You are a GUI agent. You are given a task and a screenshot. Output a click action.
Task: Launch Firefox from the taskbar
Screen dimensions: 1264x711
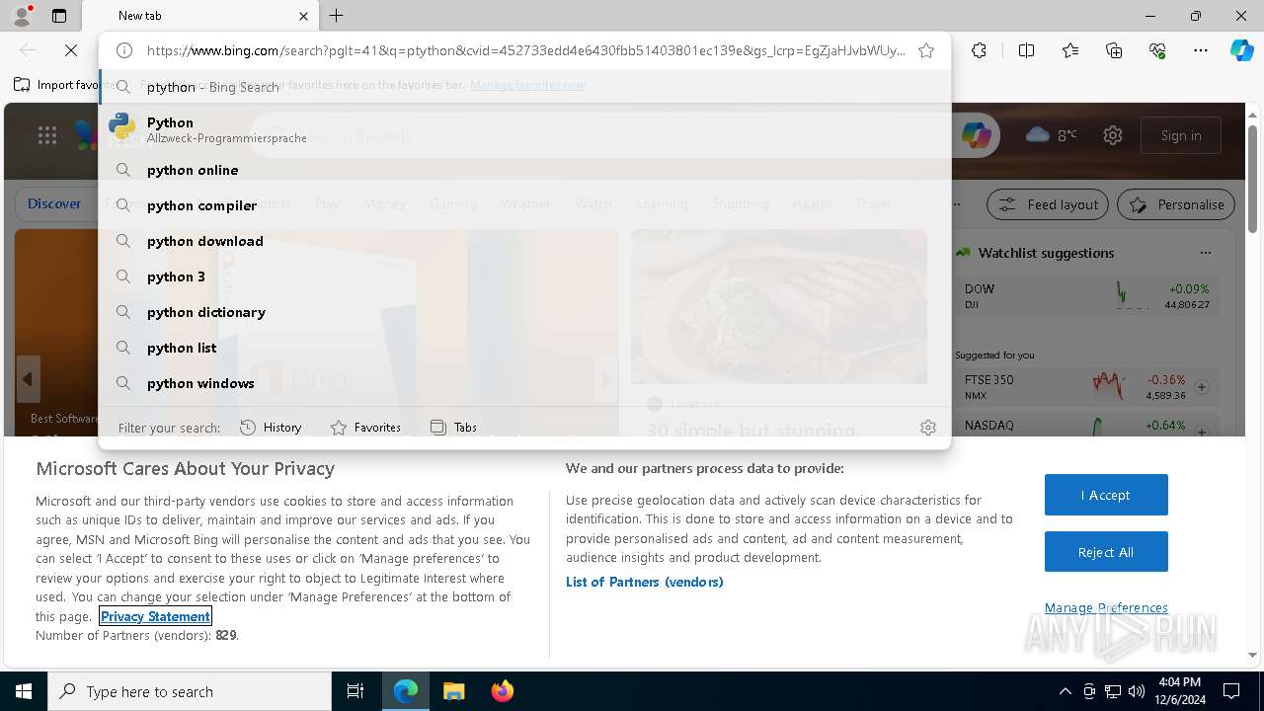502,691
